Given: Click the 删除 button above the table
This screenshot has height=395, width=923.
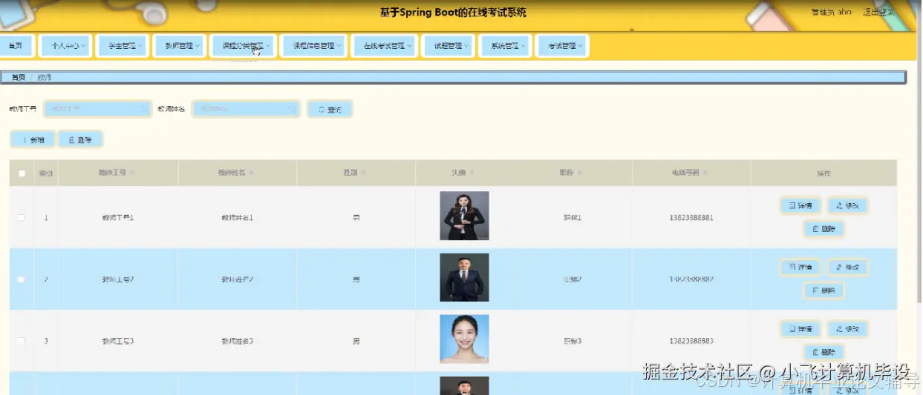Looking at the screenshot, I should pyautogui.click(x=80, y=139).
